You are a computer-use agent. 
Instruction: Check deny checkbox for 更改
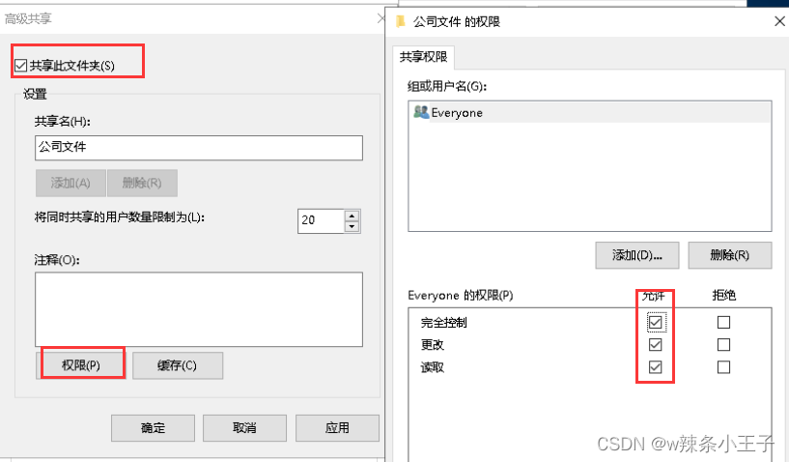(723, 345)
